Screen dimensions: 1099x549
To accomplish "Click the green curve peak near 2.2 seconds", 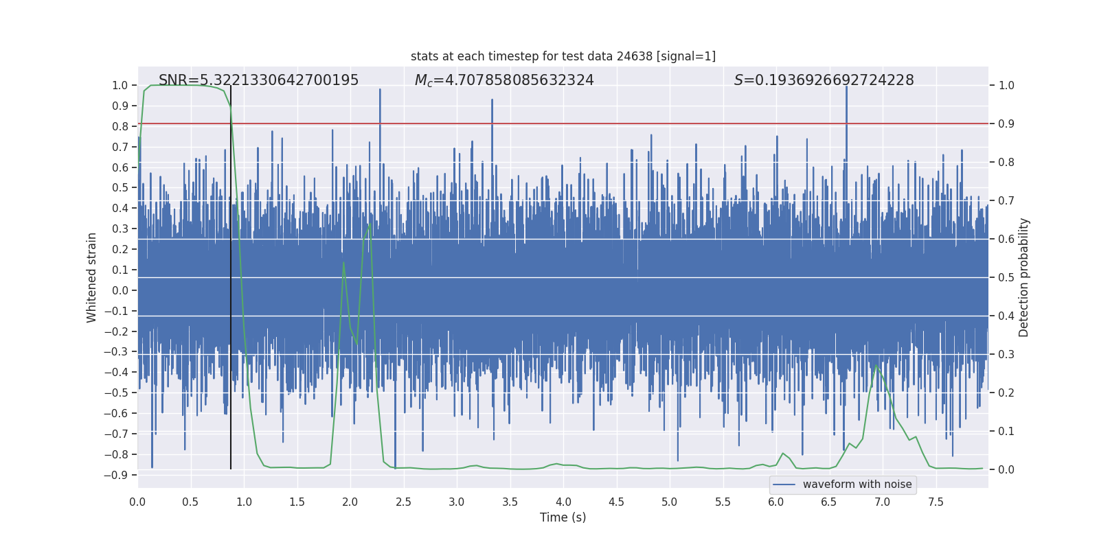I will point(369,224).
